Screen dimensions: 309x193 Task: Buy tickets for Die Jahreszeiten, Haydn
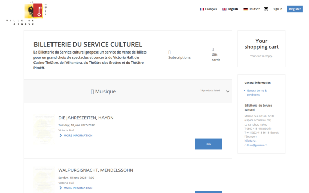pos(209,144)
